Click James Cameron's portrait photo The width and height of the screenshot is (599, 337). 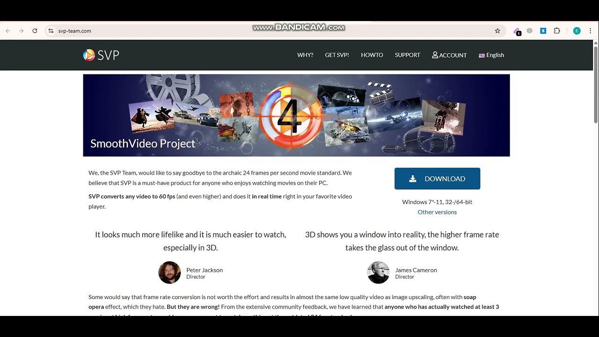(378, 272)
